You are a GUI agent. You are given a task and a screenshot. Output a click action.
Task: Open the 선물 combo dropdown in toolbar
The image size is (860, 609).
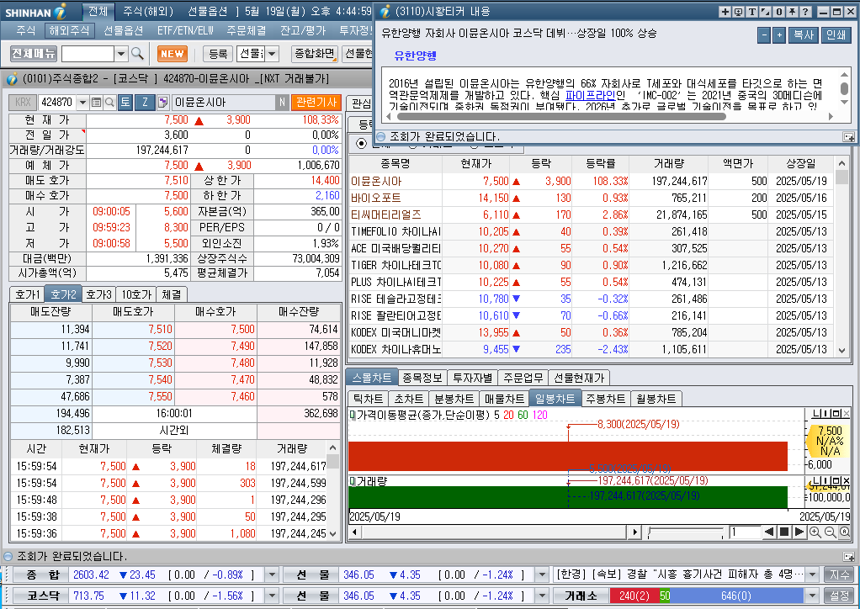tap(272, 53)
